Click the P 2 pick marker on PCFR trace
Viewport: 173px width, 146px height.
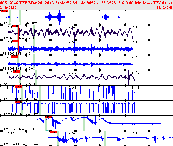tap(5, 11)
